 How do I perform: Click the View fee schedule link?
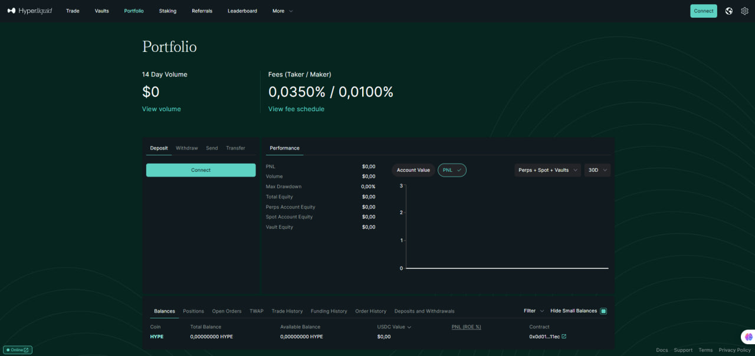point(296,109)
